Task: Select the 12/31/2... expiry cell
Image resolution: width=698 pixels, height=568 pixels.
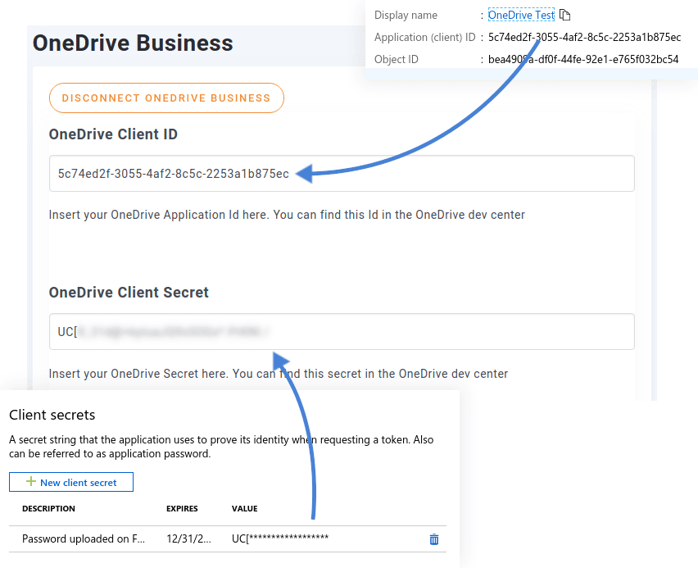Action: [x=188, y=539]
